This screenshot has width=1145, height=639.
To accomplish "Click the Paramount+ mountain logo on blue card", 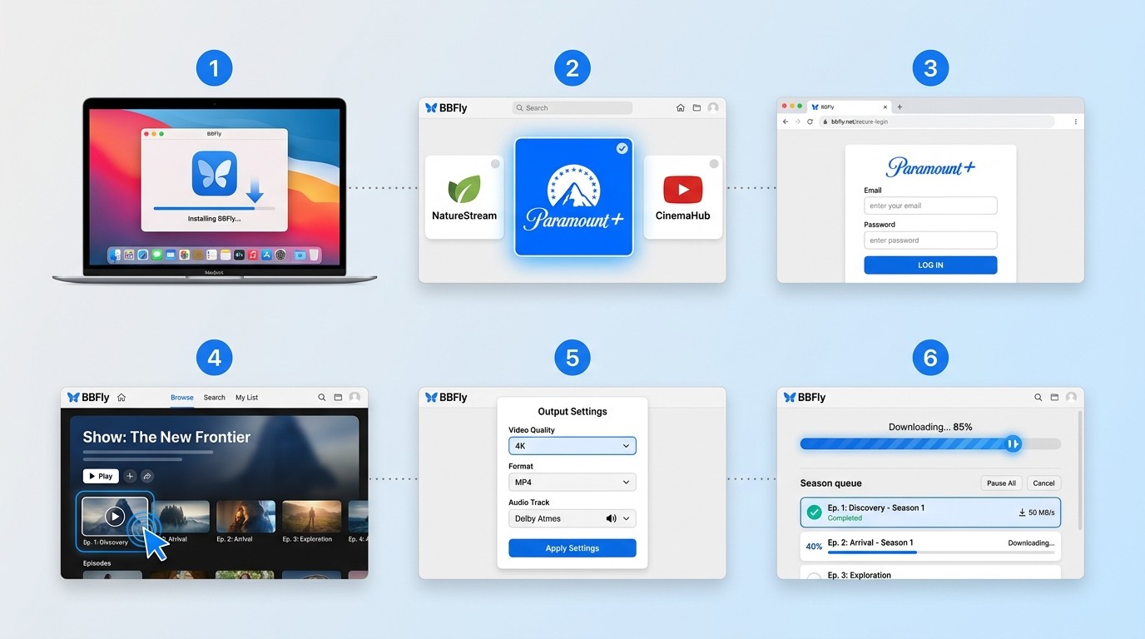I will pyautogui.click(x=573, y=186).
